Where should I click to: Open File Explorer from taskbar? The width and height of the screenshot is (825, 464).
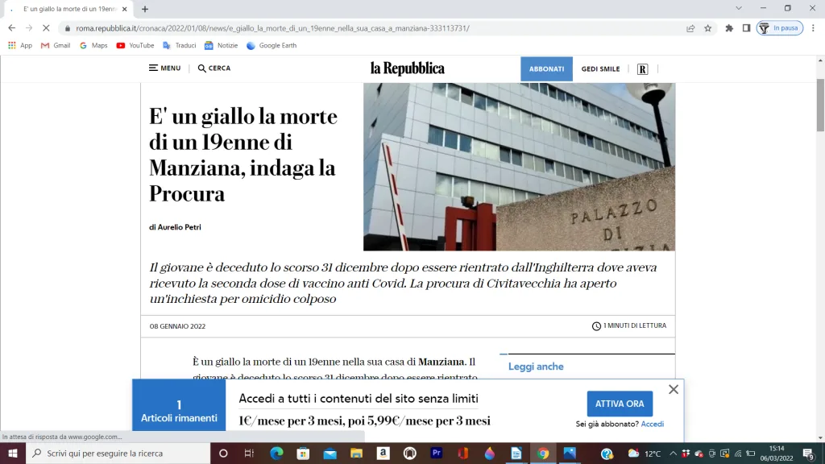coord(356,453)
